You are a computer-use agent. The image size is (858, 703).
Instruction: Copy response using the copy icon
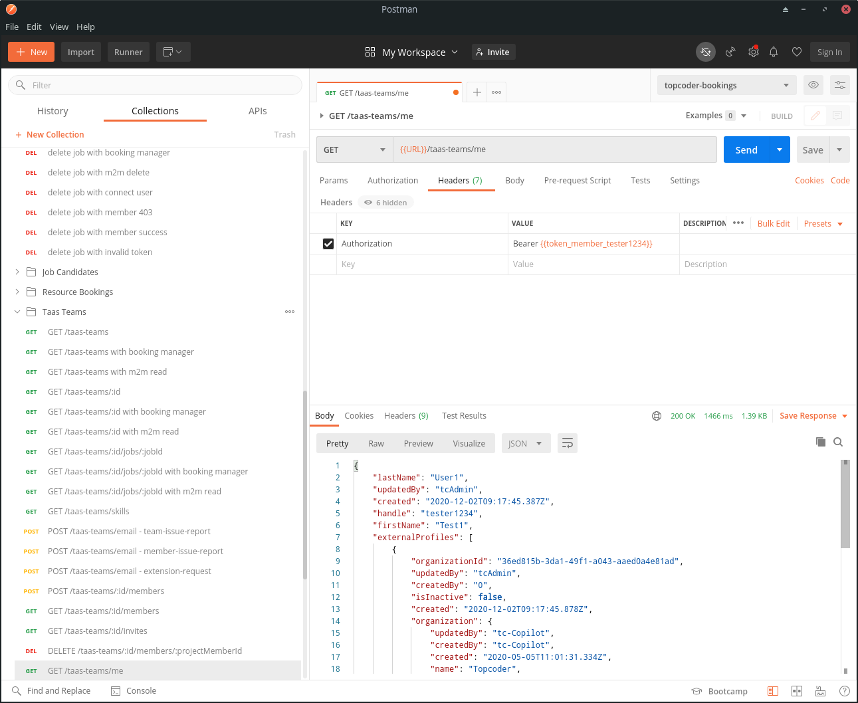(821, 442)
